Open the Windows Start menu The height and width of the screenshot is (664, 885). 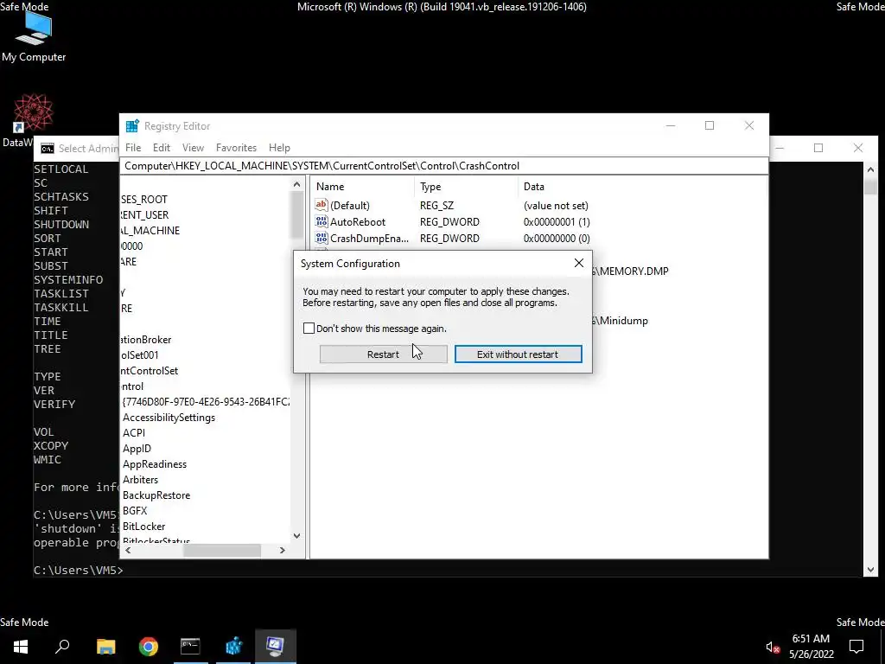(21, 646)
